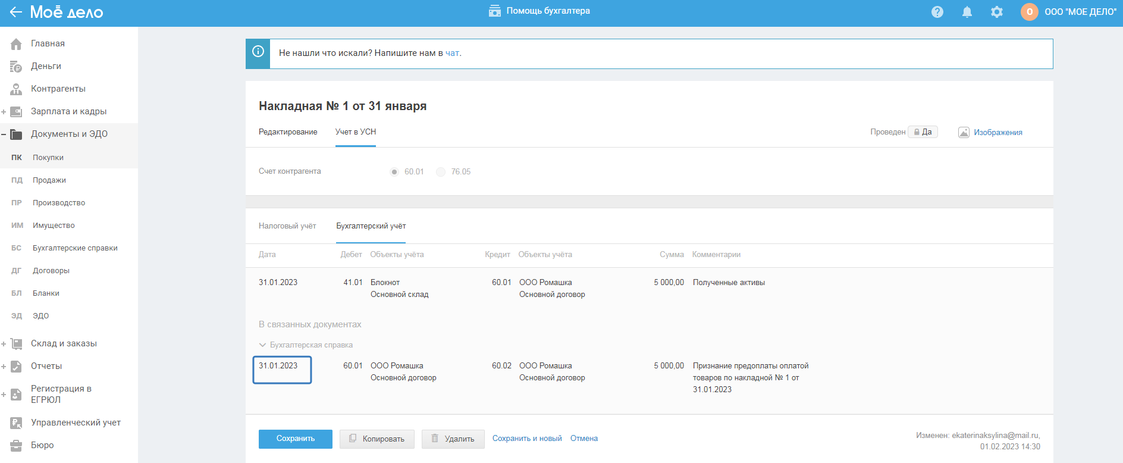Image resolution: width=1123 pixels, height=463 pixels.
Task: Open the Налоговый учёт tab
Action: pyautogui.click(x=287, y=226)
